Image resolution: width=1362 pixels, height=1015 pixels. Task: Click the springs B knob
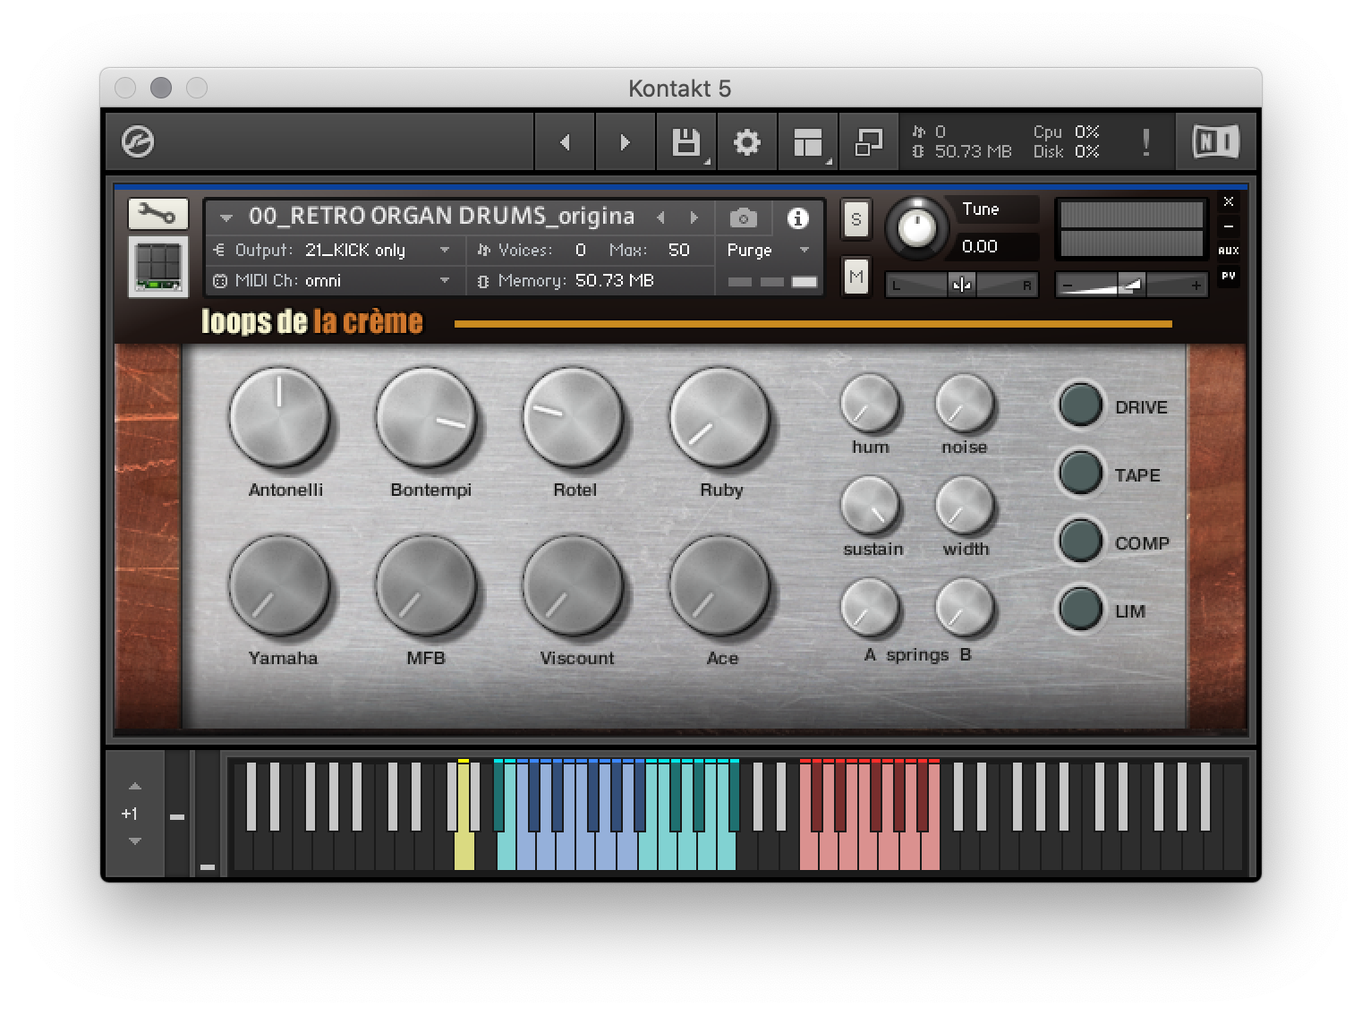click(964, 607)
